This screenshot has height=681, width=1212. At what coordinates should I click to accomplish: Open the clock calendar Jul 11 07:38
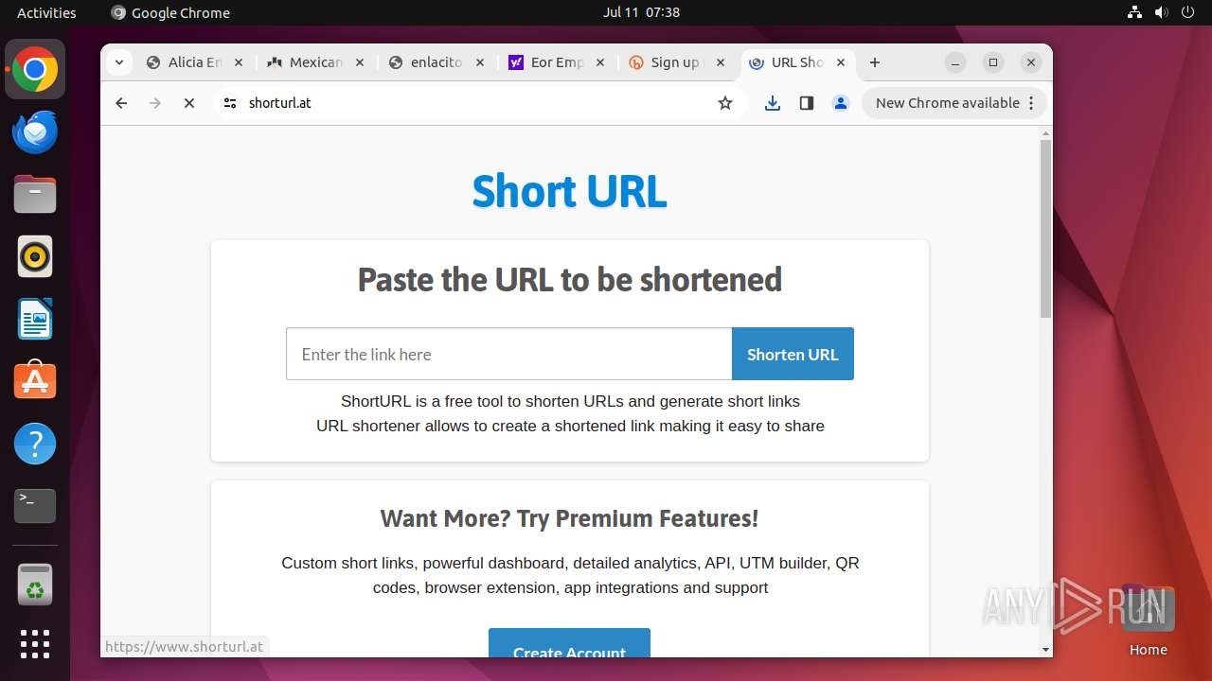[x=641, y=12]
